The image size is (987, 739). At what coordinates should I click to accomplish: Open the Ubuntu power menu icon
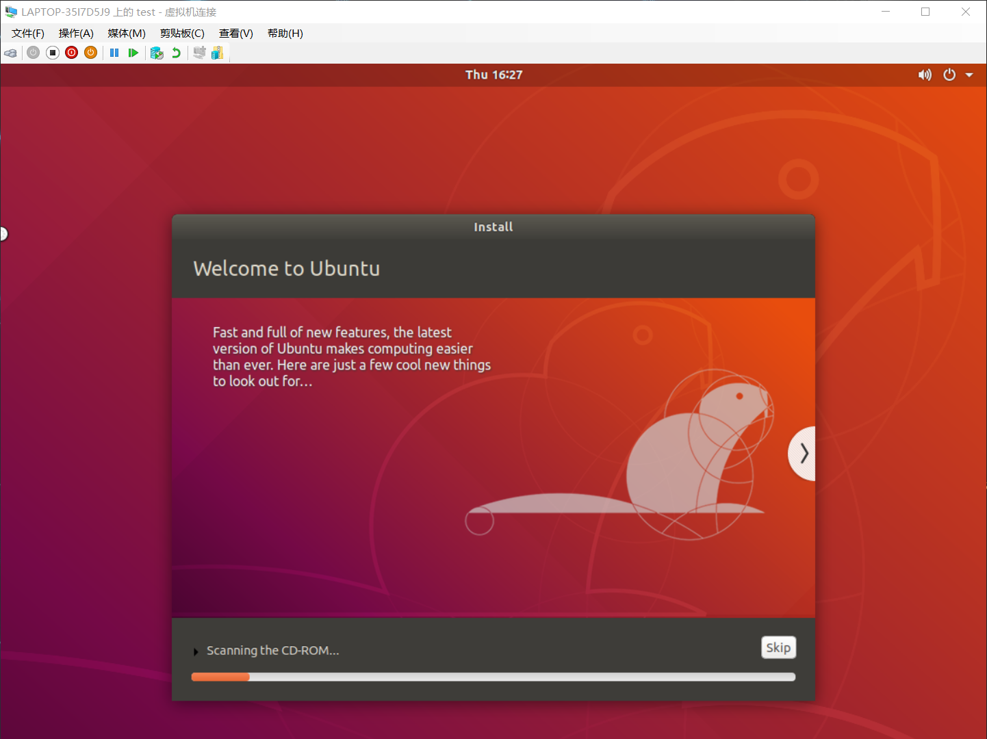click(949, 75)
